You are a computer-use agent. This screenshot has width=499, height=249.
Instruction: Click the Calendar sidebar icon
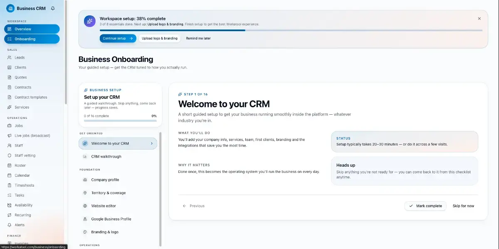tap(10, 175)
